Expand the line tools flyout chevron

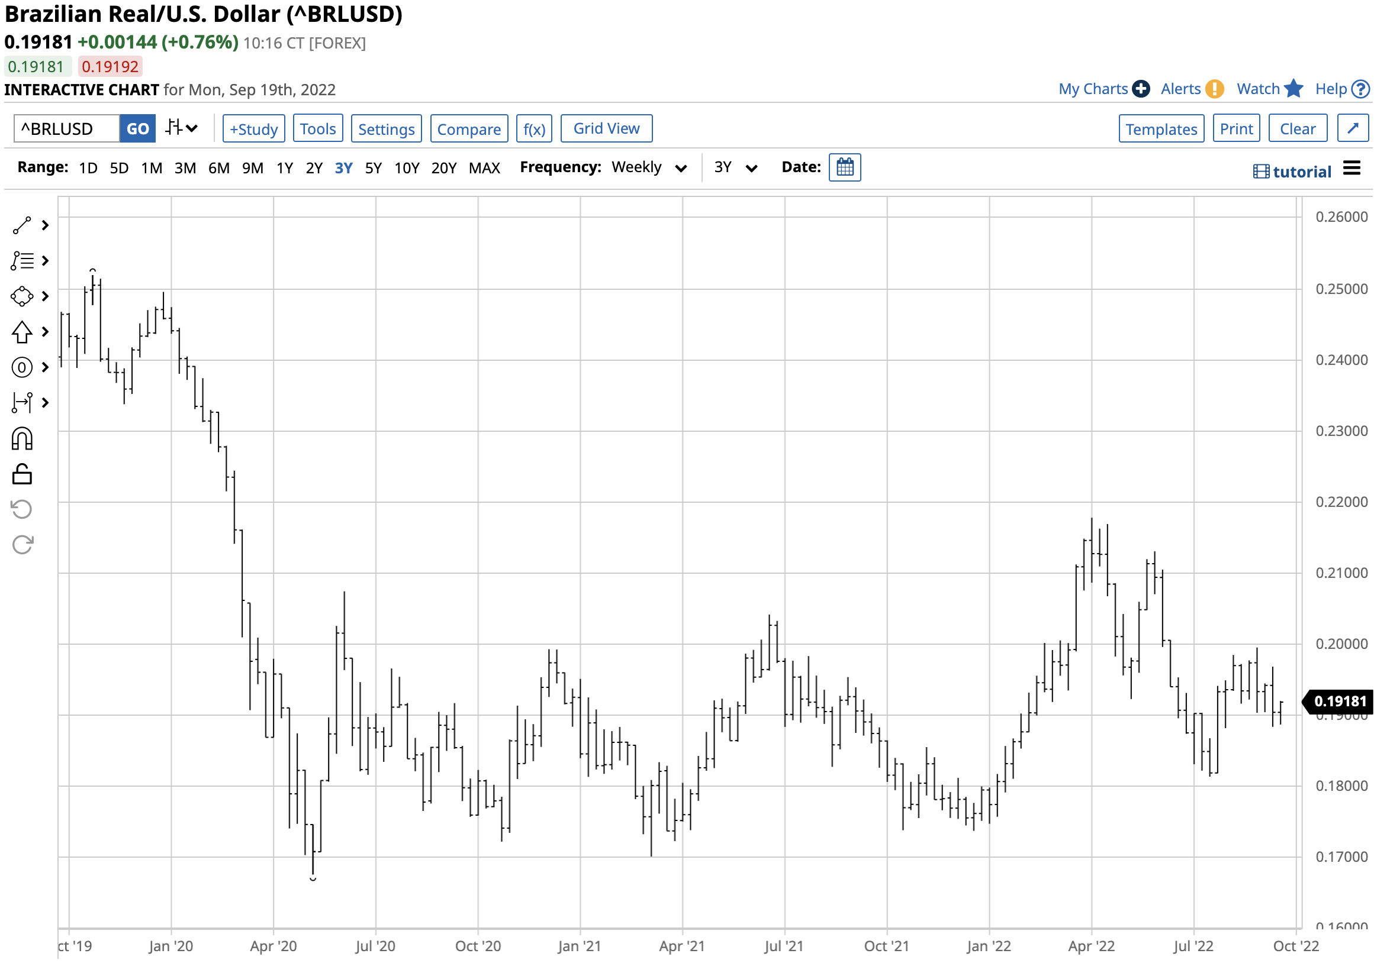pos(46,227)
